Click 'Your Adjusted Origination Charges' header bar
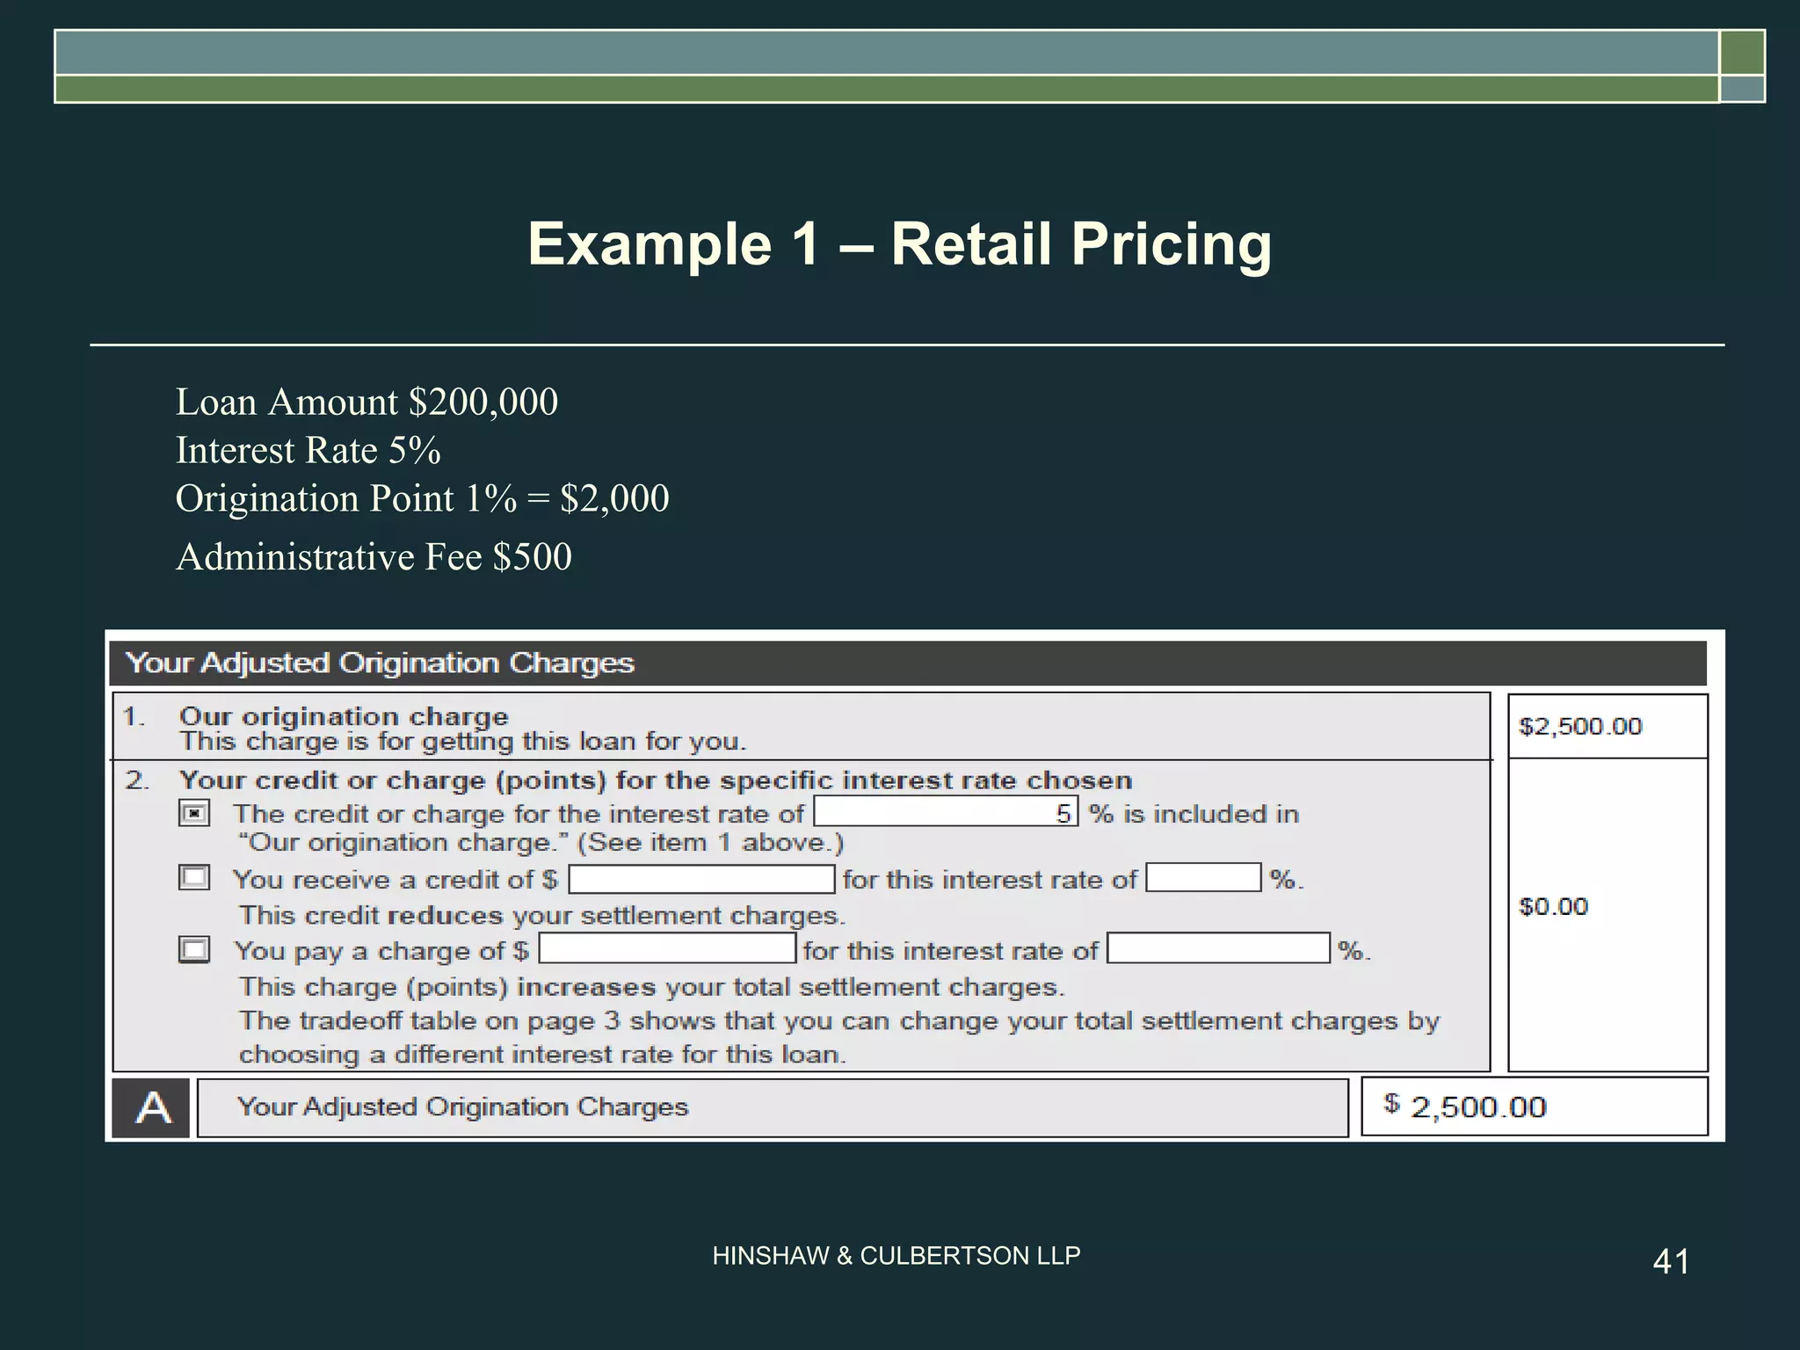The width and height of the screenshot is (1800, 1350). [x=908, y=663]
